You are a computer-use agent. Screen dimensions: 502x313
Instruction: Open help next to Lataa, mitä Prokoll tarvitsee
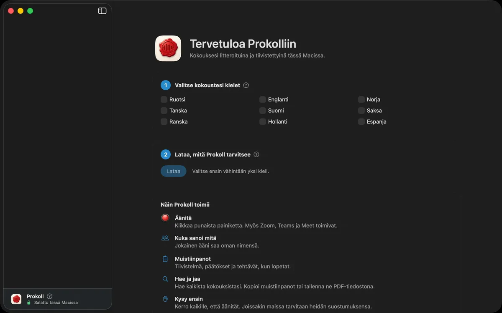[256, 154]
